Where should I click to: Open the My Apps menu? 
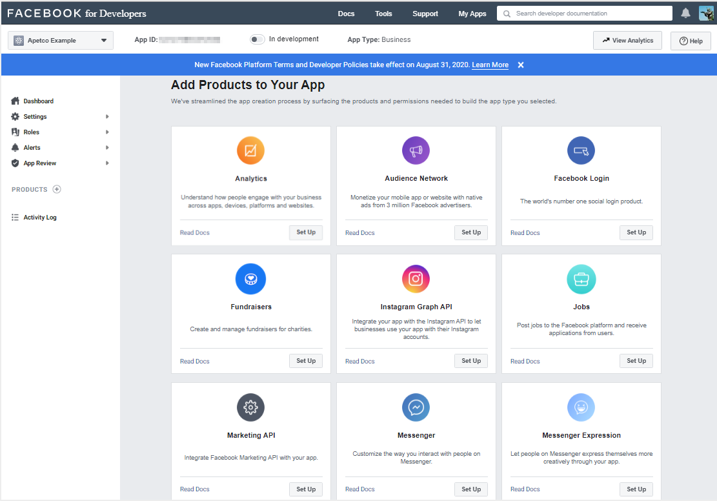point(472,14)
